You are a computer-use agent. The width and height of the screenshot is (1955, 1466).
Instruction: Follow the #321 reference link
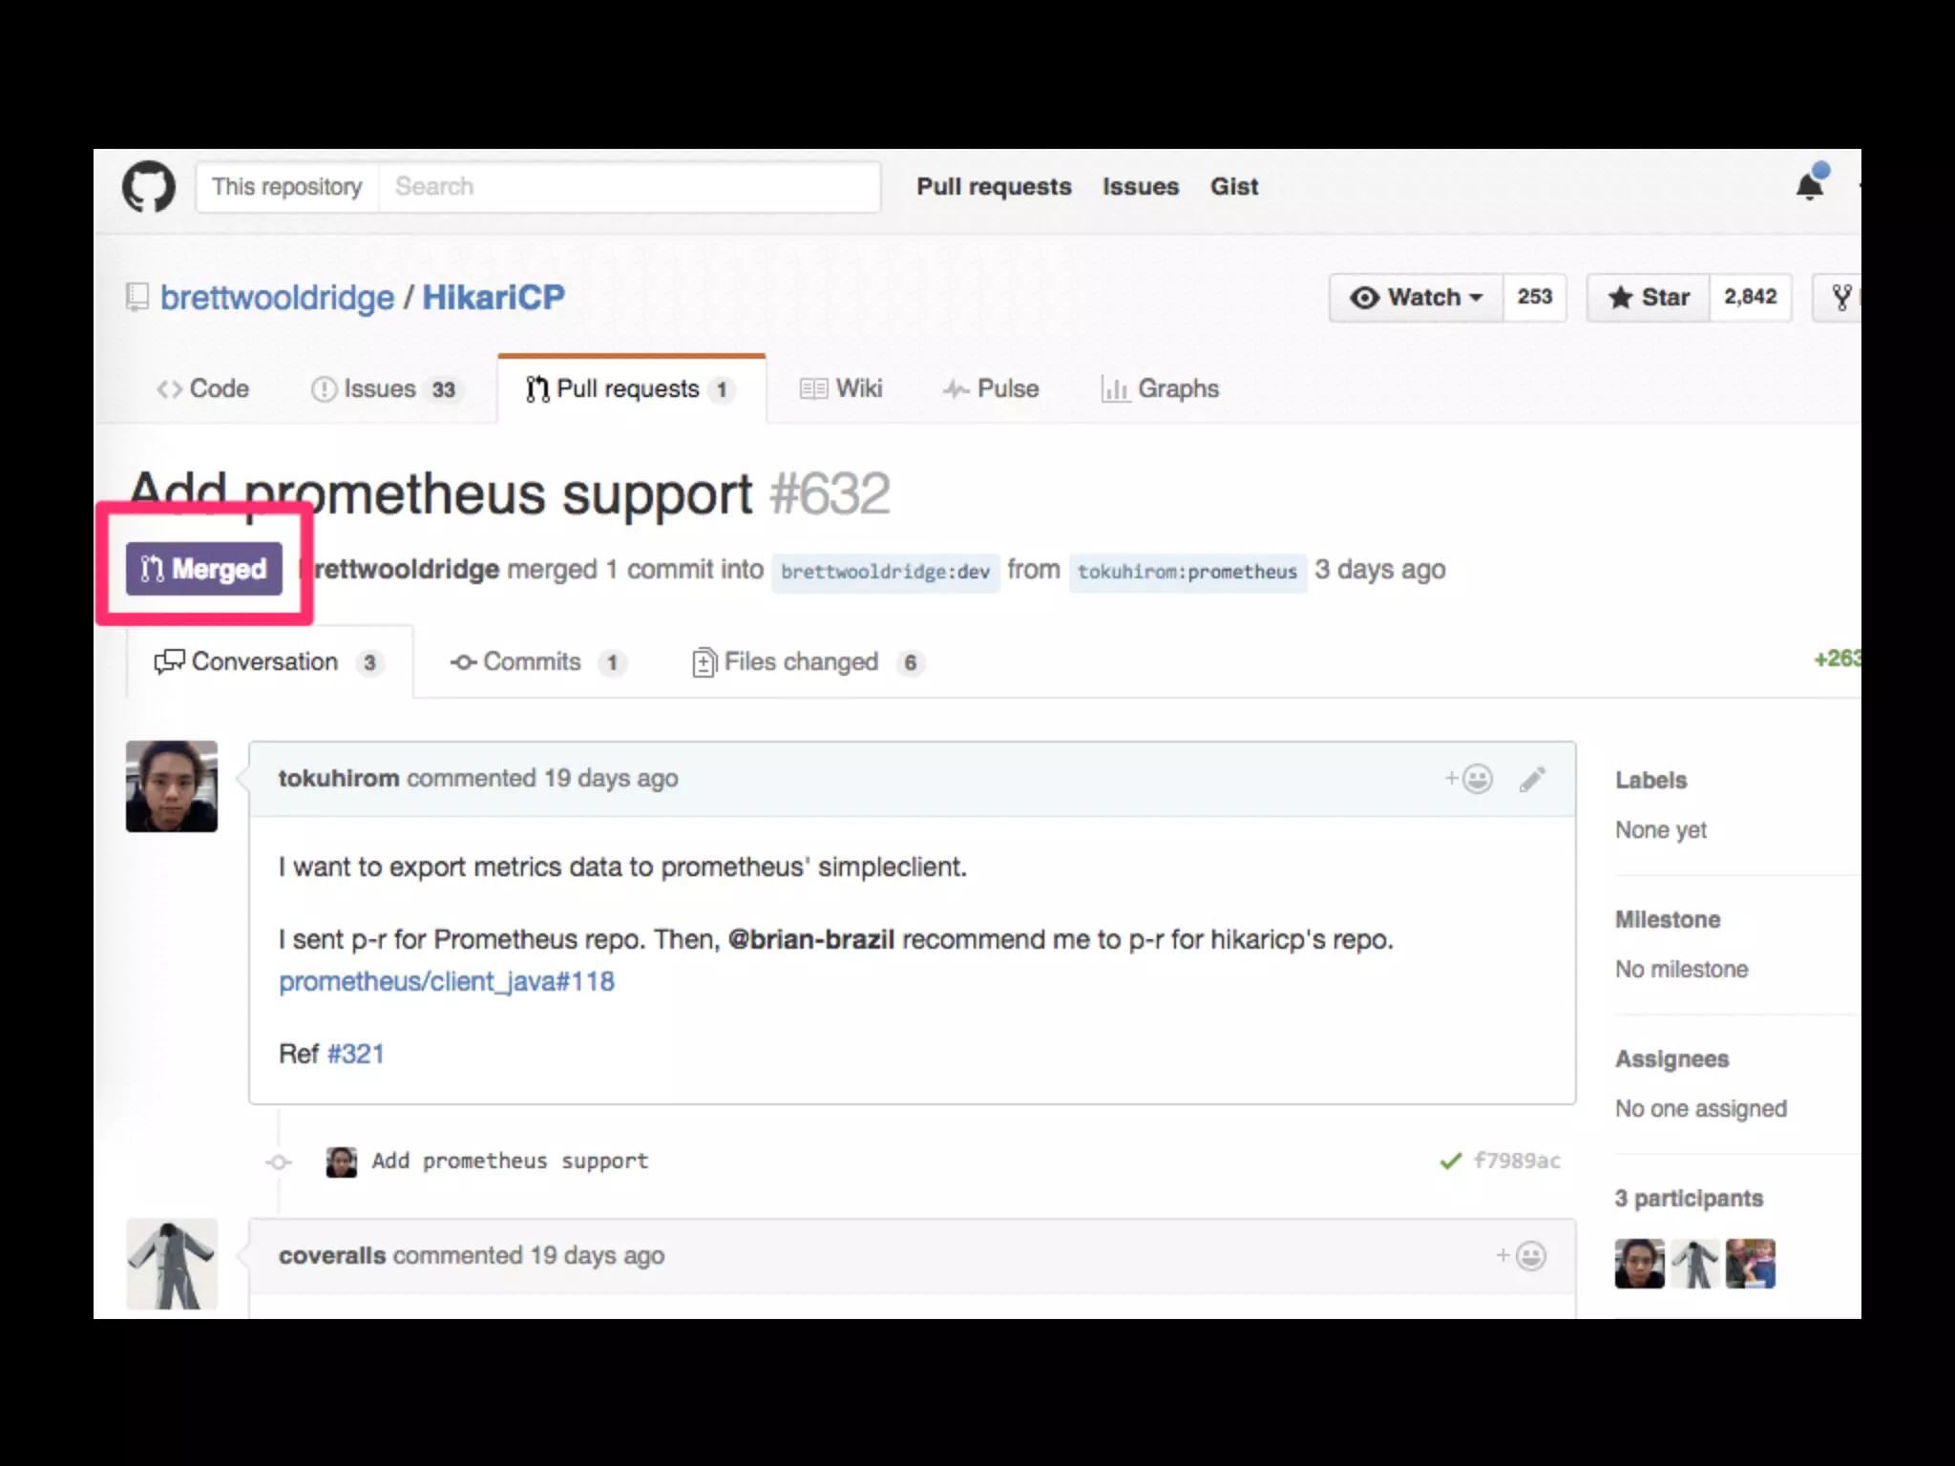tap(355, 1054)
